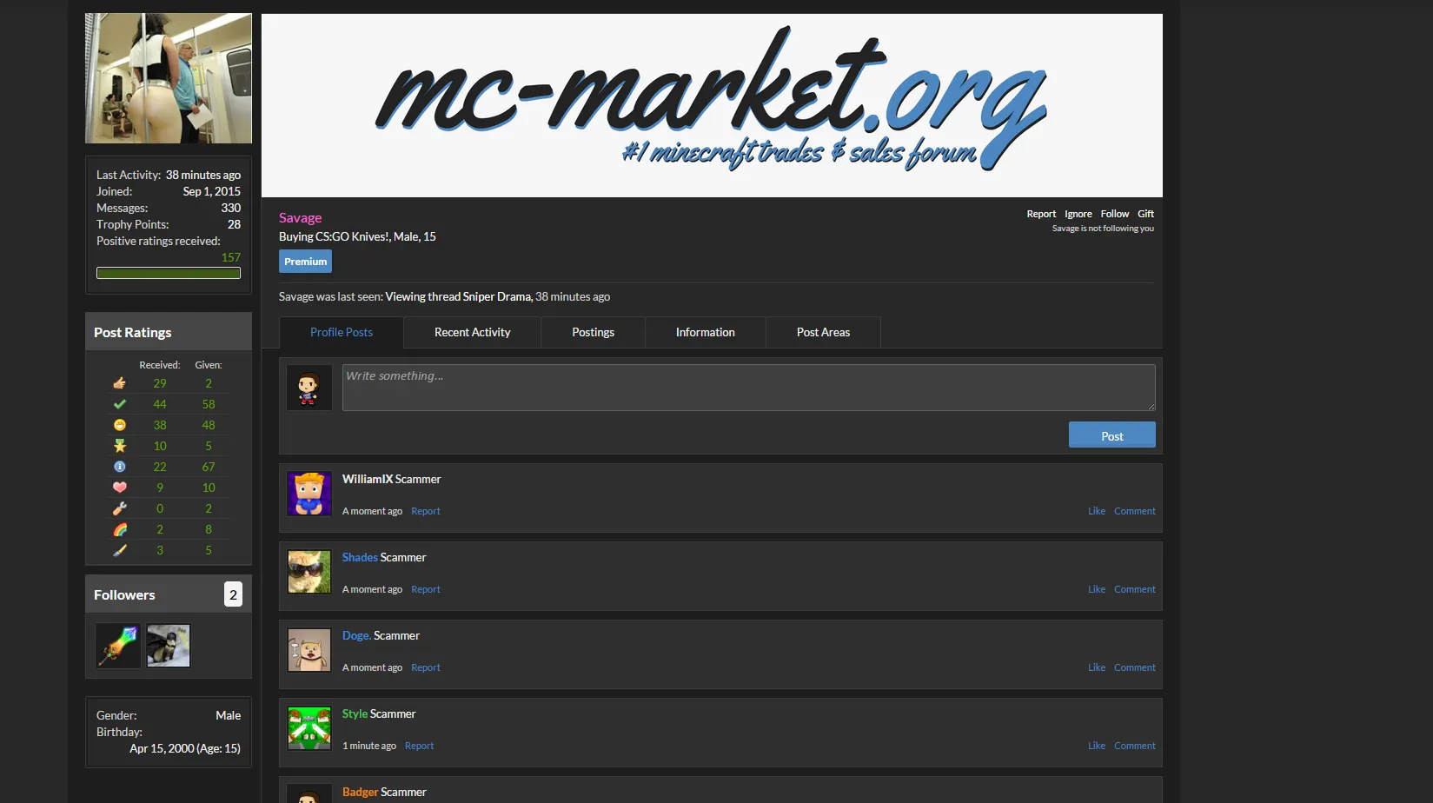Focus the Write something text box

tap(748, 388)
